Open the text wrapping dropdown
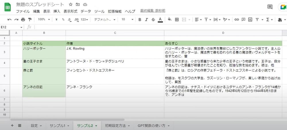The width and height of the screenshot is (287, 130). pos(217,20)
